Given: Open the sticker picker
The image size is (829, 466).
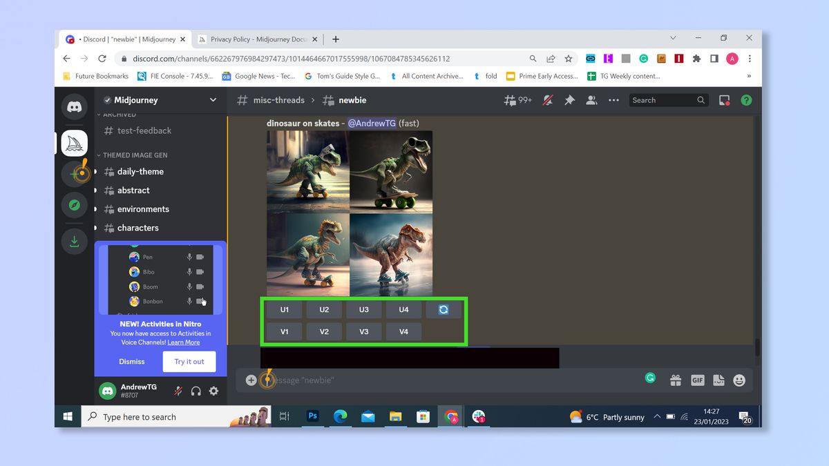Looking at the screenshot, I should tap(718, 380).
